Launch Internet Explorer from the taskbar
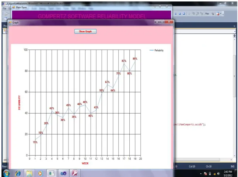 coord(18,173)
